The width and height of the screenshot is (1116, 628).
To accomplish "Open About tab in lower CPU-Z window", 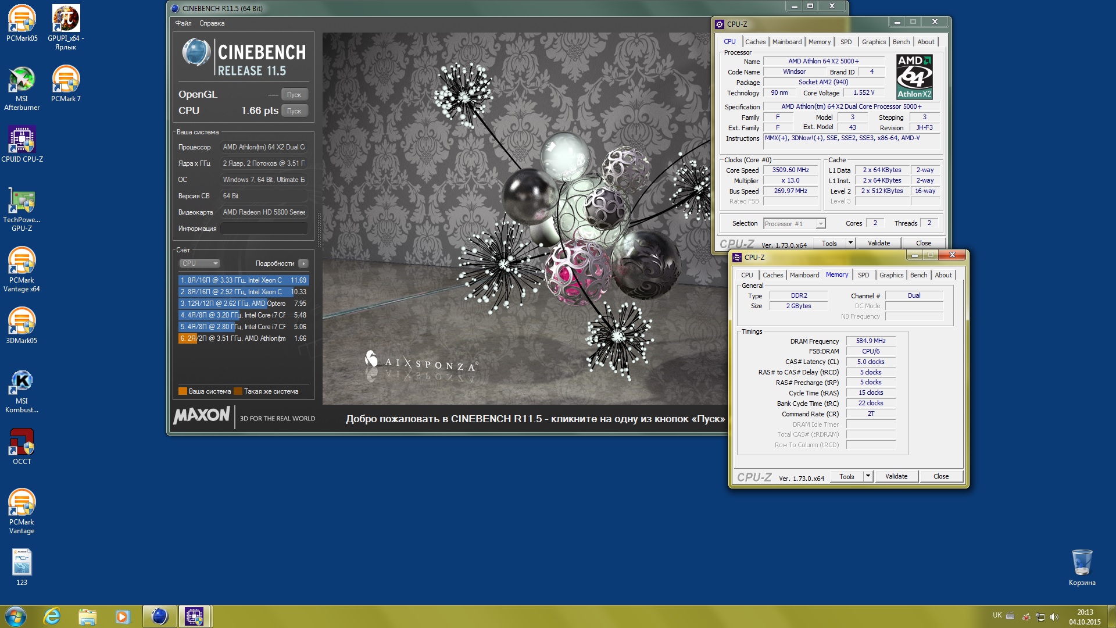I will 943,275.
